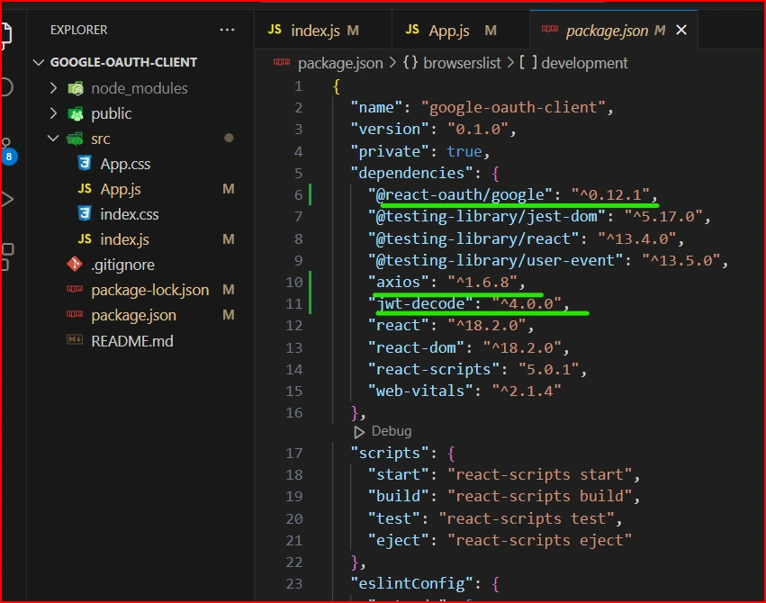766x603 pixels.
Task: Expand the node_modules folder chevron
Action: [53, 88]
